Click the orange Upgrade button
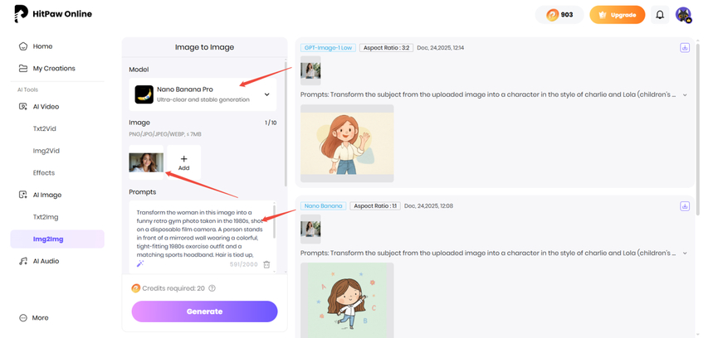Viewport: 708px width, 338px height. (x=617, y=15)
